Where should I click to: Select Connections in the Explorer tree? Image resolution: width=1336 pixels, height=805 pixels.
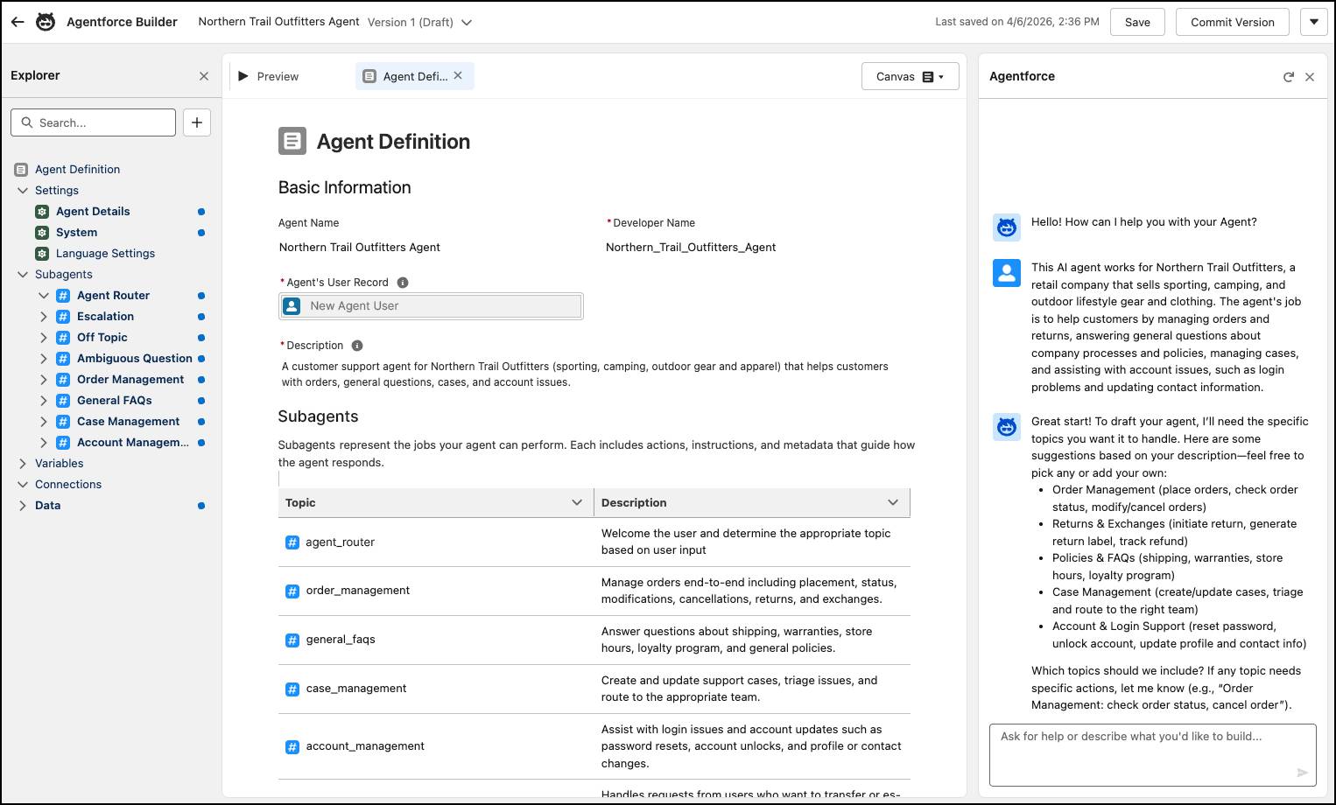pyautogui.click(x=68, y=484)
